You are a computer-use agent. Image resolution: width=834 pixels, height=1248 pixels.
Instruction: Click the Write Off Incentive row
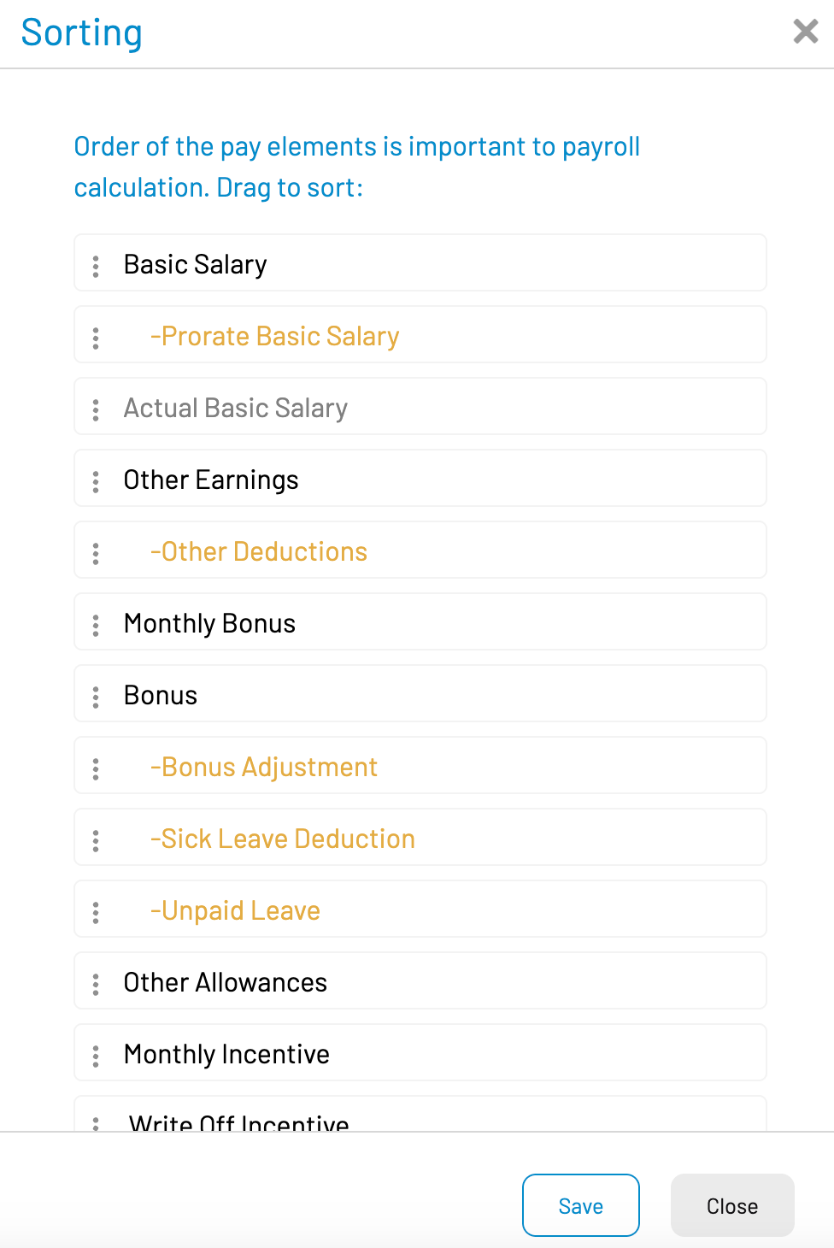click(239, 1121)
